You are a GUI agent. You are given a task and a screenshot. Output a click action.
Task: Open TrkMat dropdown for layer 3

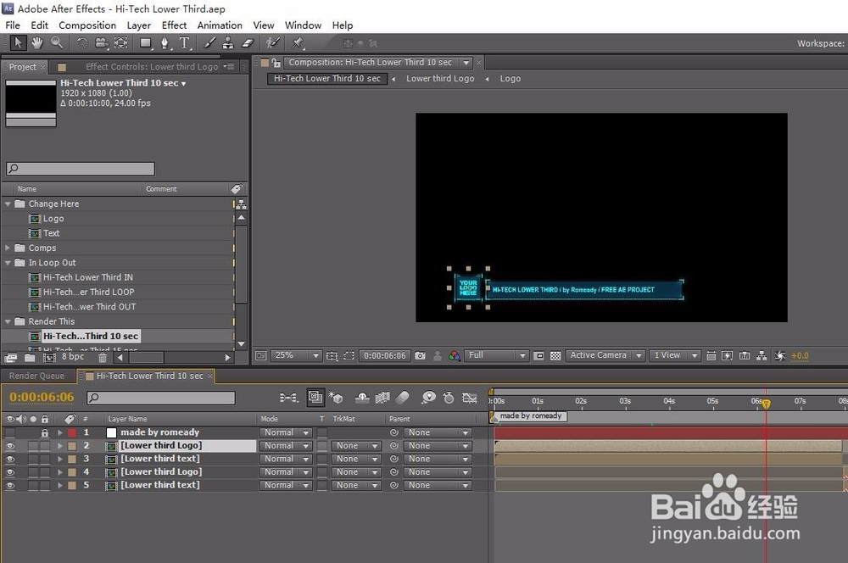(356, 459)
